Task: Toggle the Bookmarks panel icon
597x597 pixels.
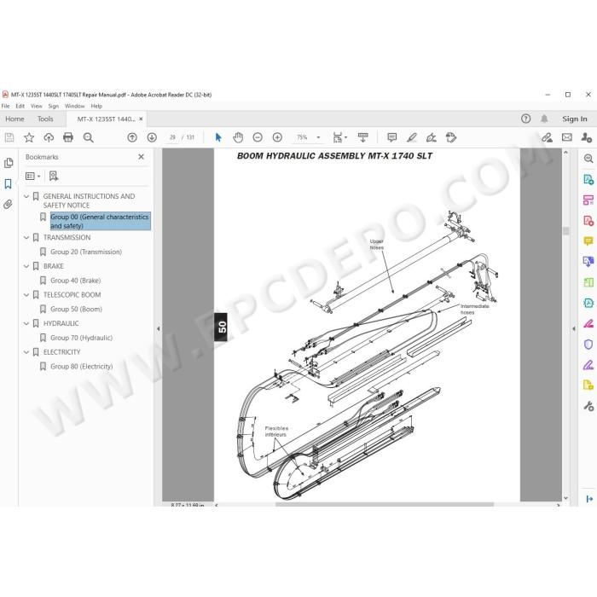Action: tap(9, 184)
